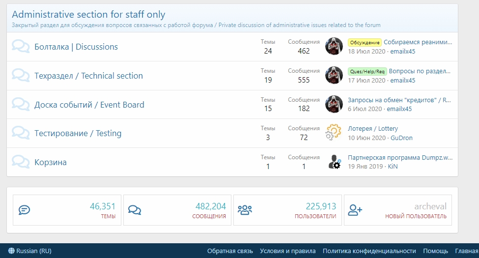Screen dimensions: 479x258
Task: Open the emailx45 avatar in Болталка row
Action: point(334,46)
